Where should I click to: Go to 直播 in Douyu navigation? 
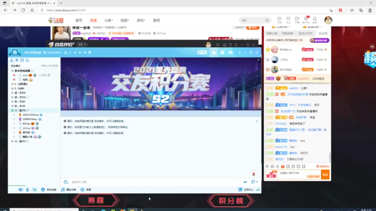point(93,21)
